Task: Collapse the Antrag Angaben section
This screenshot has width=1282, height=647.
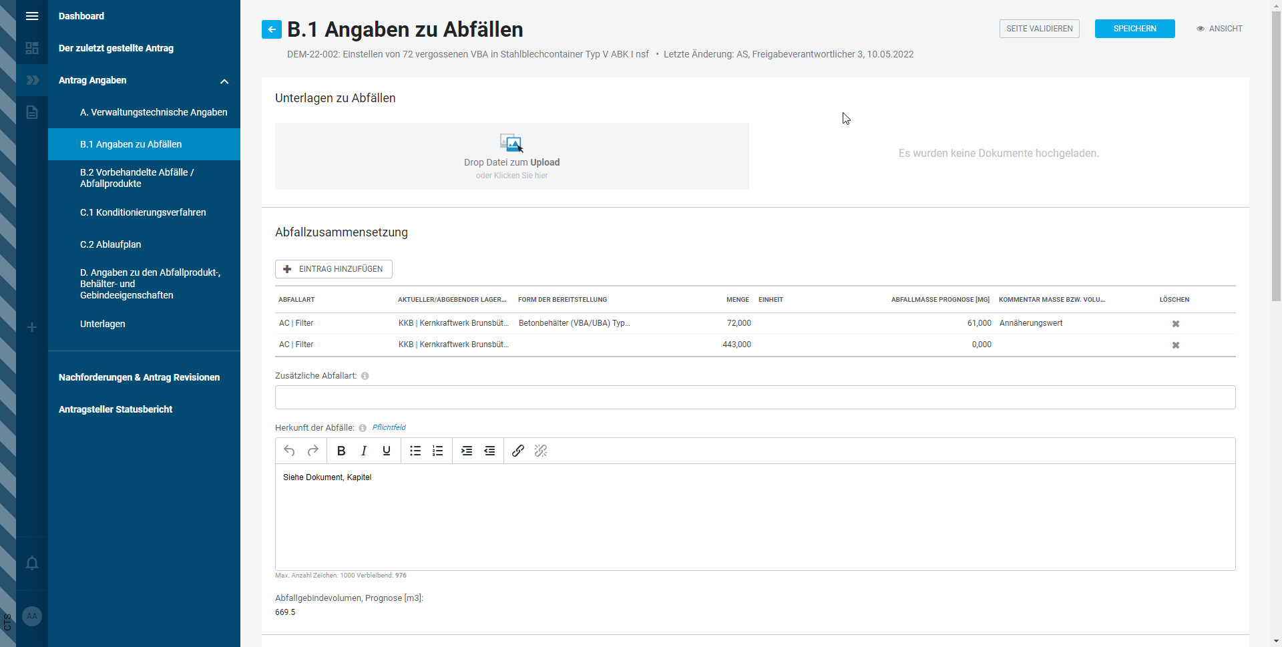Action: click(x=224, y=81)
